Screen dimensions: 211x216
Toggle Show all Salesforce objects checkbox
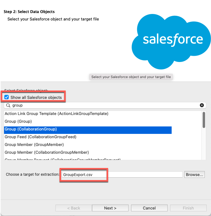(7, 97)
